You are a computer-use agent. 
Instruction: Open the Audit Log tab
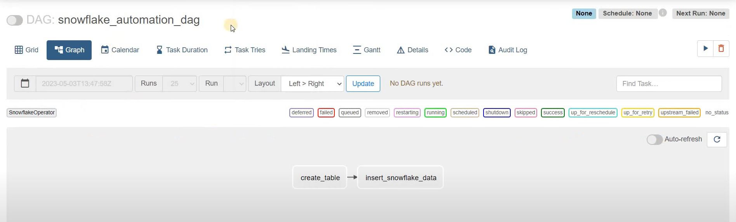point(508,50)
